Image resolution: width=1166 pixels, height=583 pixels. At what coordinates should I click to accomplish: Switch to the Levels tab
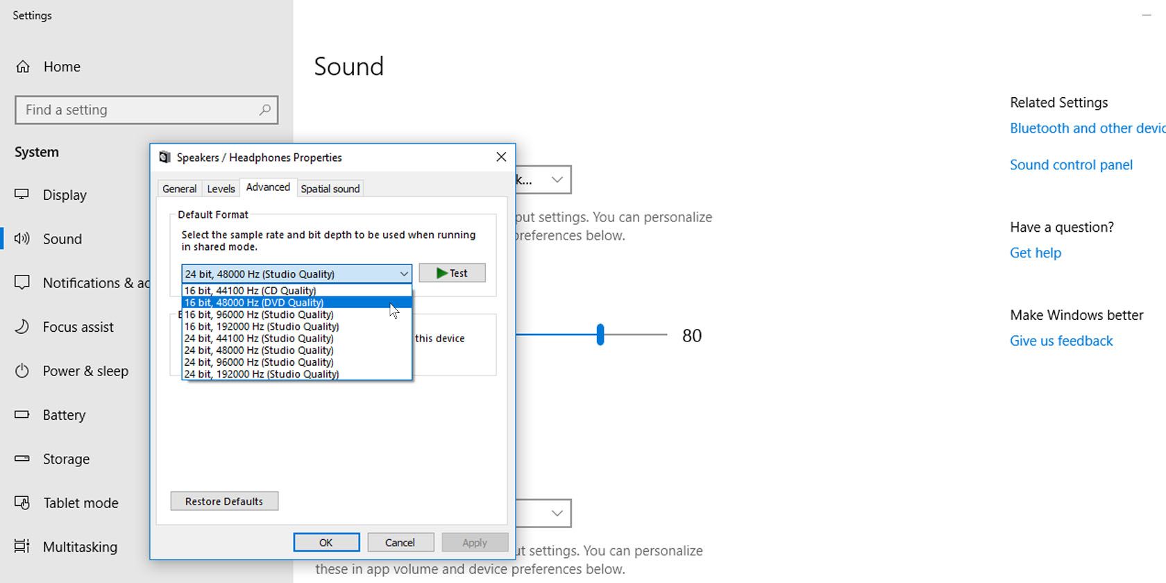221,189
